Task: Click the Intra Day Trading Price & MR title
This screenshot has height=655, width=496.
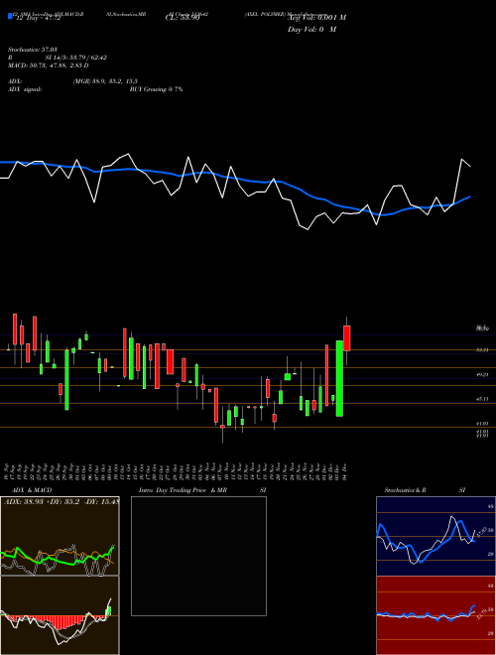Action: click(183, 490)
